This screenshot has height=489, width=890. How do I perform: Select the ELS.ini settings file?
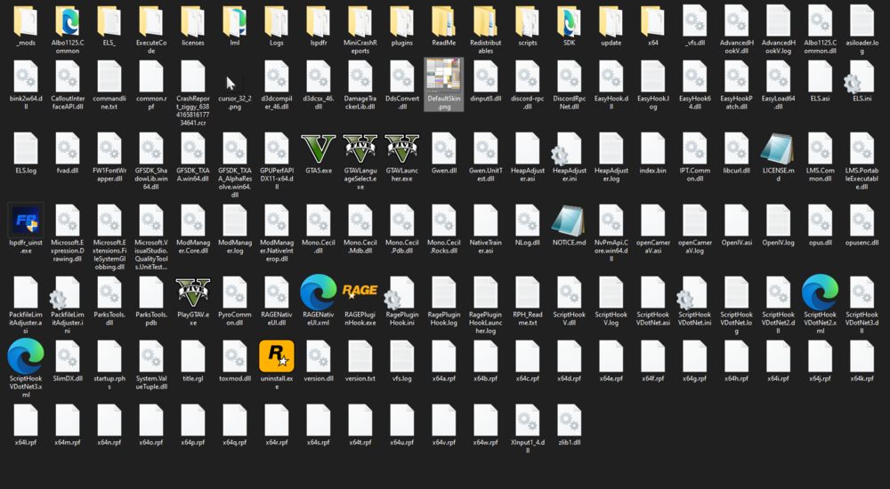click(x=861, y=76)
